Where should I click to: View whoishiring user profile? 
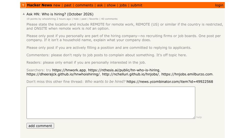[x=49, y=19]
